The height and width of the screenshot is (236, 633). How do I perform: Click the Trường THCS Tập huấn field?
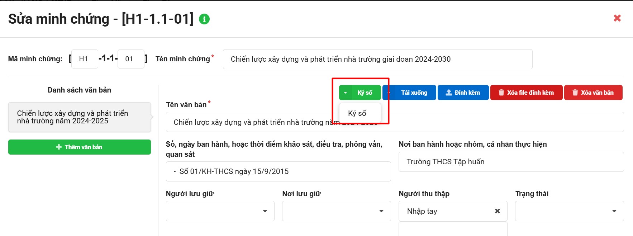click(511, 162)
